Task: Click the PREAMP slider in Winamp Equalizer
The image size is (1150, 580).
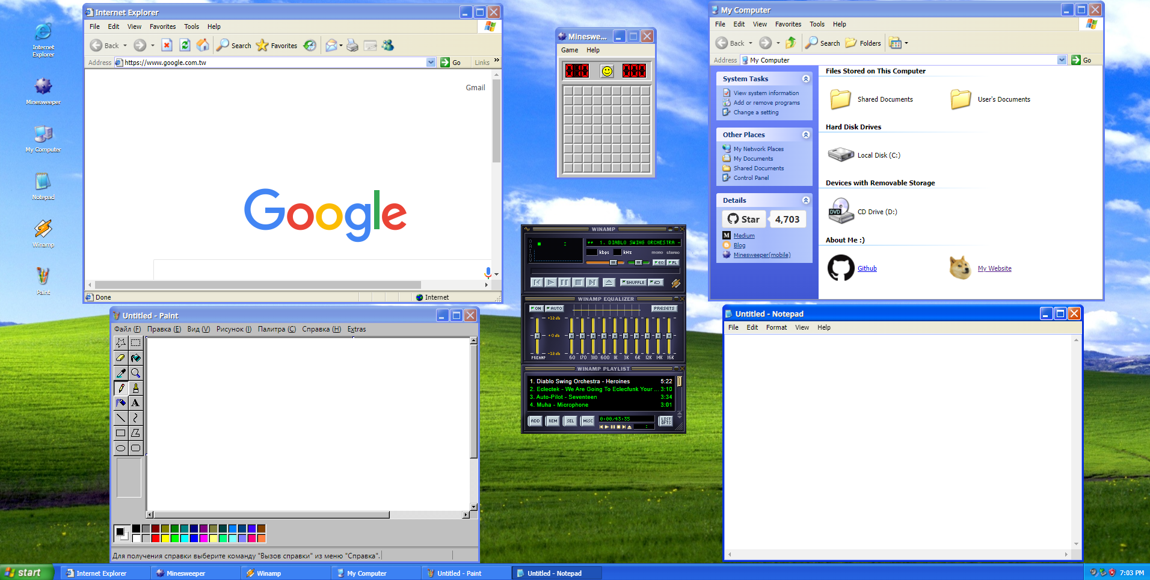Action: 537,336
